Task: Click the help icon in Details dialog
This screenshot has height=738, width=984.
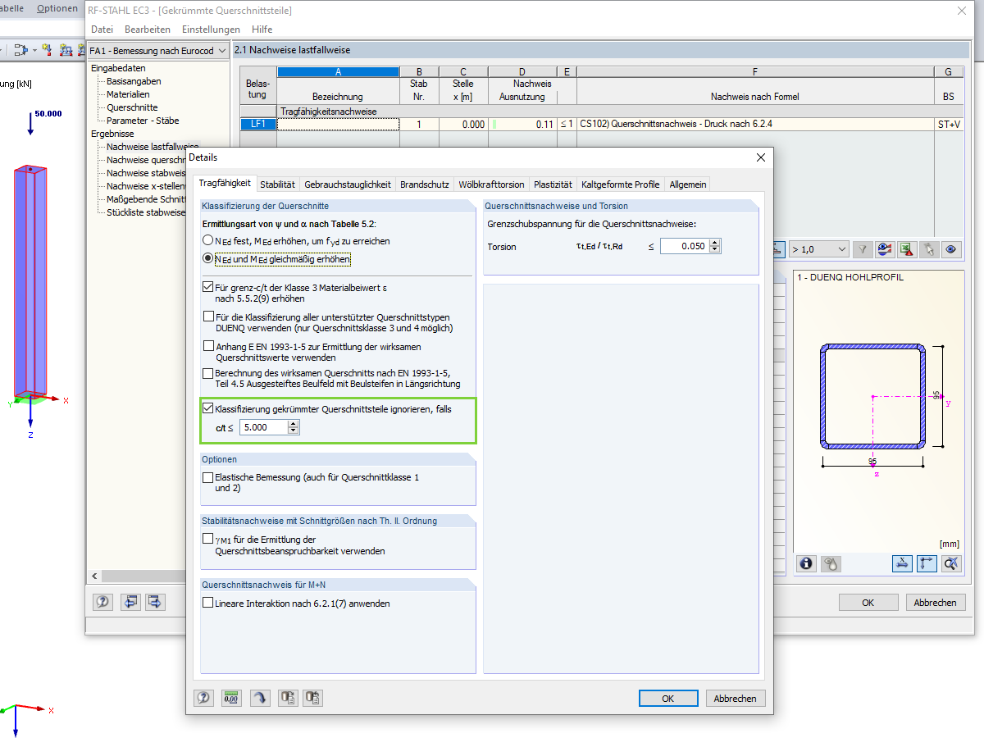Action: pos(203,698)
